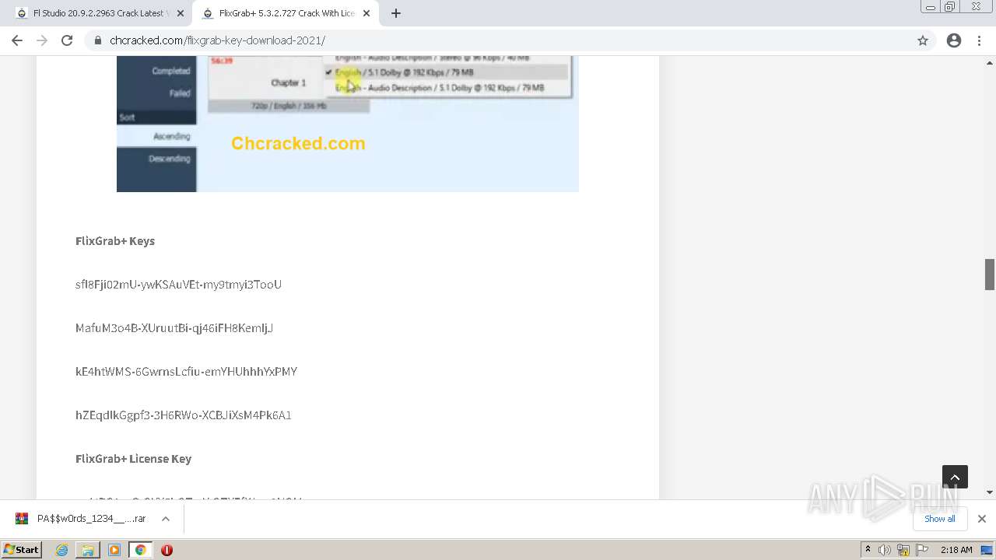Go forward to next page

(x=42, y=40)
